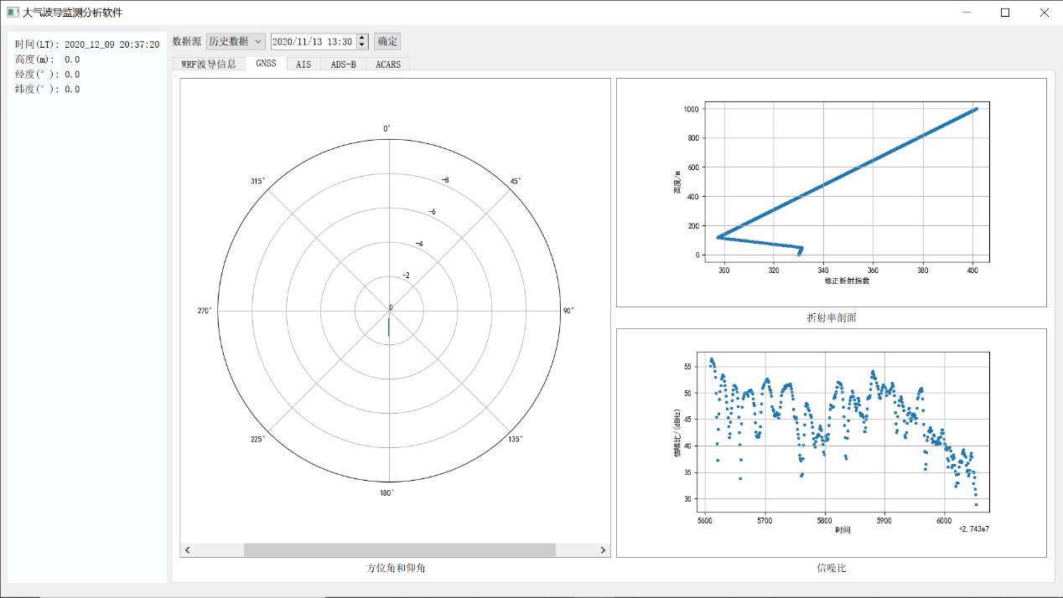Viewport: 1063px width, 598px height.
Task: Open the 历史数据 data source dropdown
Action: [x=236, y=41]
